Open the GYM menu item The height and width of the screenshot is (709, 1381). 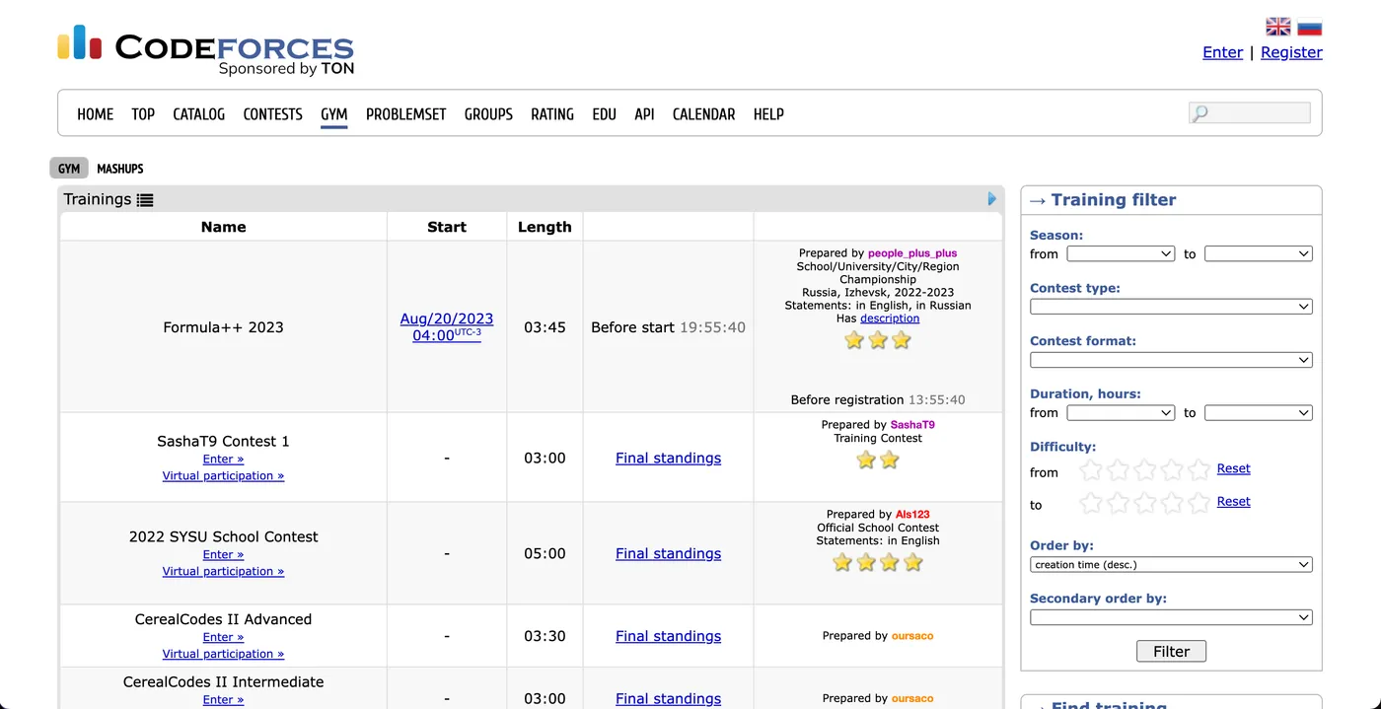coord(334,114)
